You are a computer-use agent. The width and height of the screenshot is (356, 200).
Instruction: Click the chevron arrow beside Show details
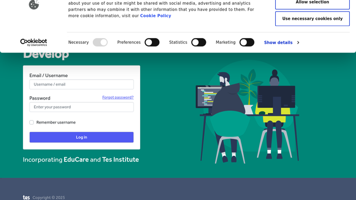pyautogui.click(x=298, y=42)
